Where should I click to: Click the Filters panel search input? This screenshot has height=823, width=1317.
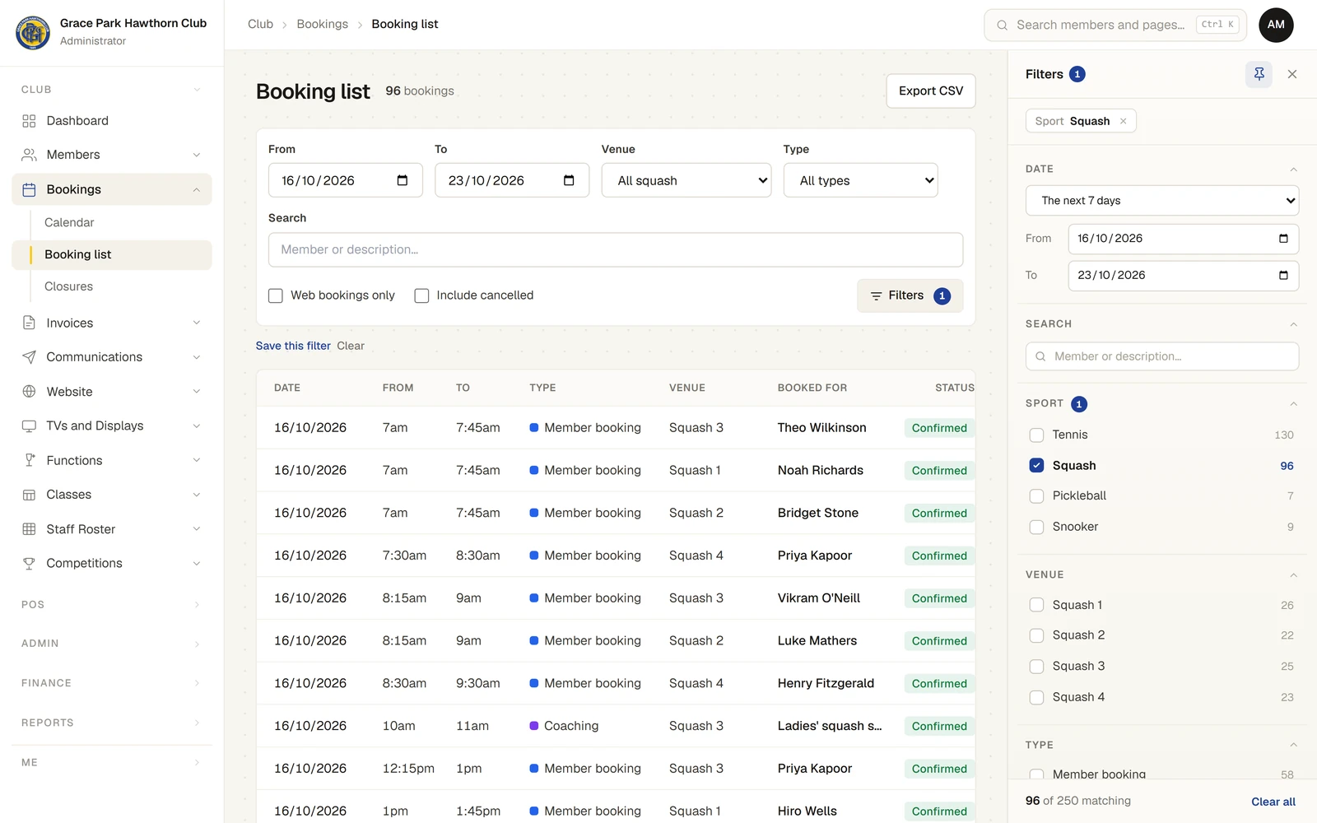click(x=1162, y=356)
